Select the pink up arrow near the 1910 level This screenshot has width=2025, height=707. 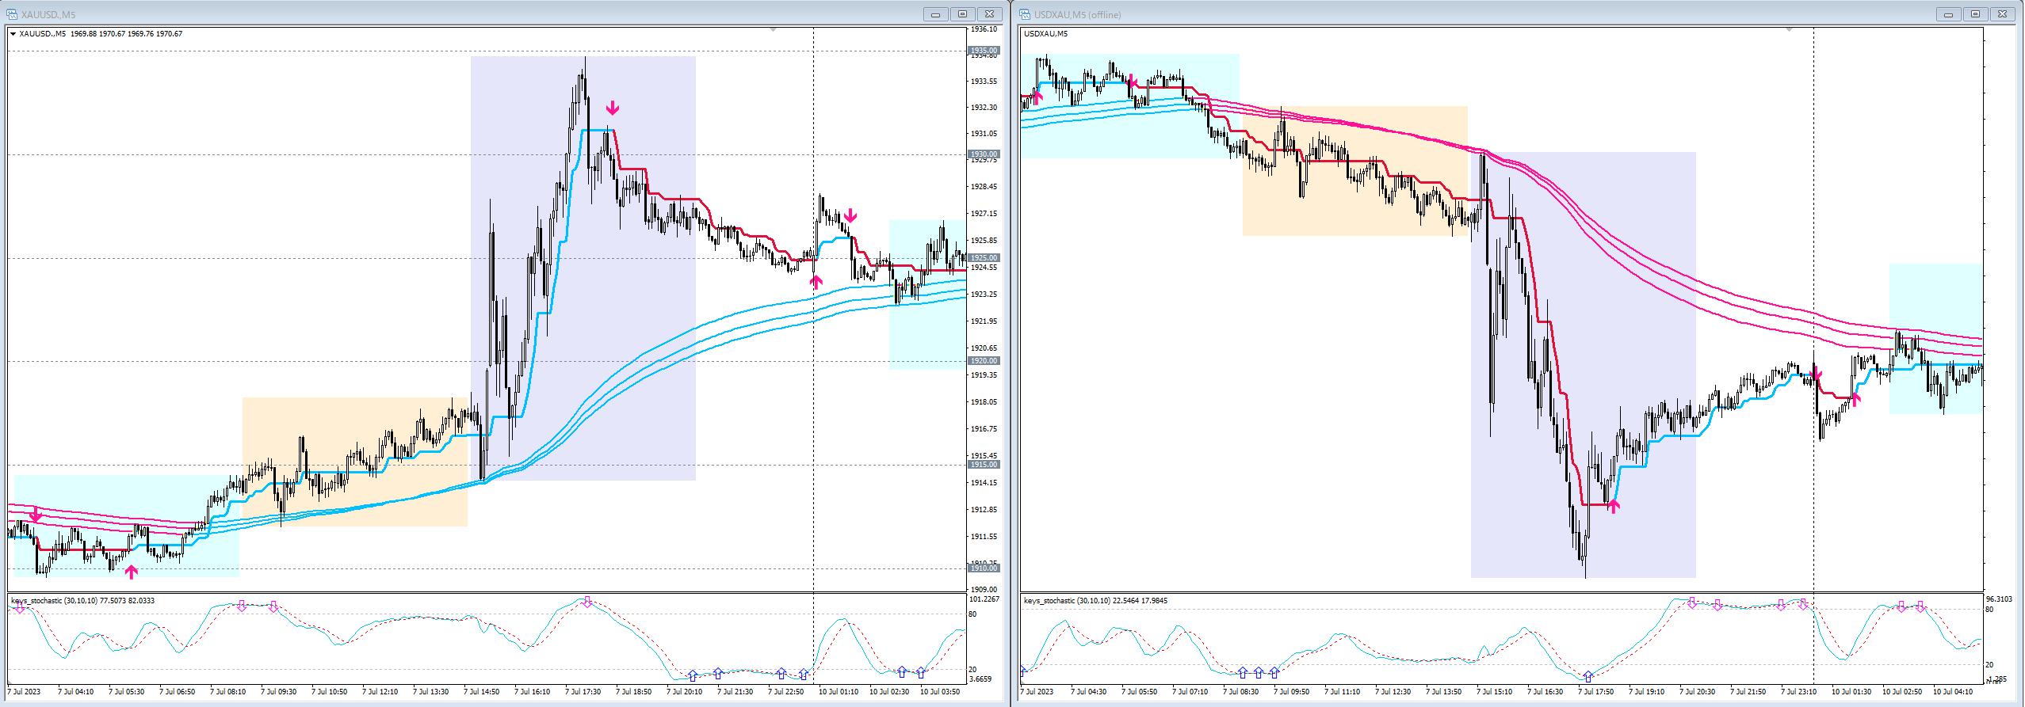132,571
